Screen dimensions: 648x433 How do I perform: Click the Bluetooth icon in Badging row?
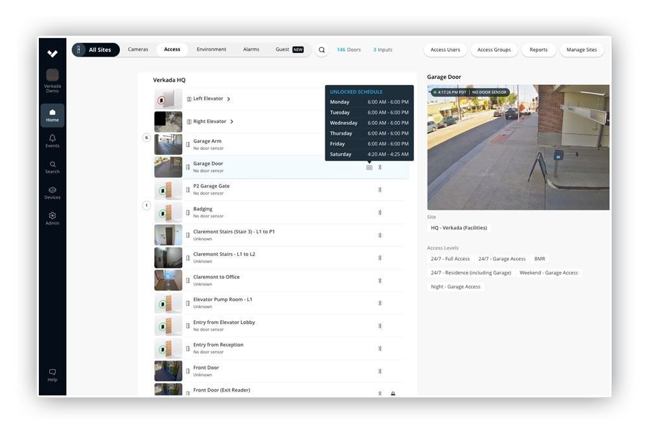point(380,212)
